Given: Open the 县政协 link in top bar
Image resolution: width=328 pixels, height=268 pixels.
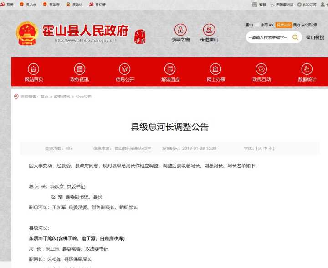Looking at the screenshot, I should point(74,5).
